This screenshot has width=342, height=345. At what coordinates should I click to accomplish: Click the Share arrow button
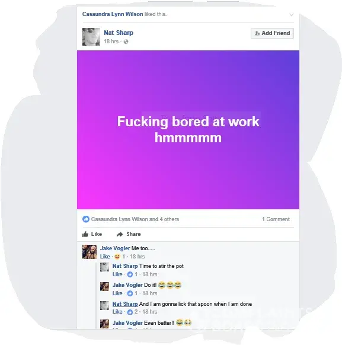pyautogui.click(x=129, y=234)
